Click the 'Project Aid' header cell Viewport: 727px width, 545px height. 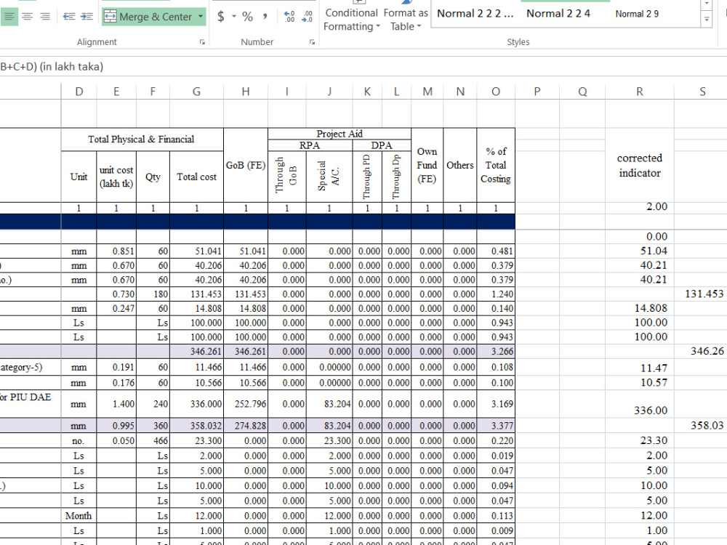click(340, 134)
